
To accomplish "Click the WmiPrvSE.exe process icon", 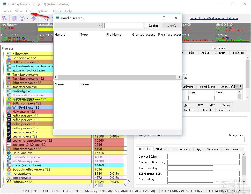I will point(9,108).
